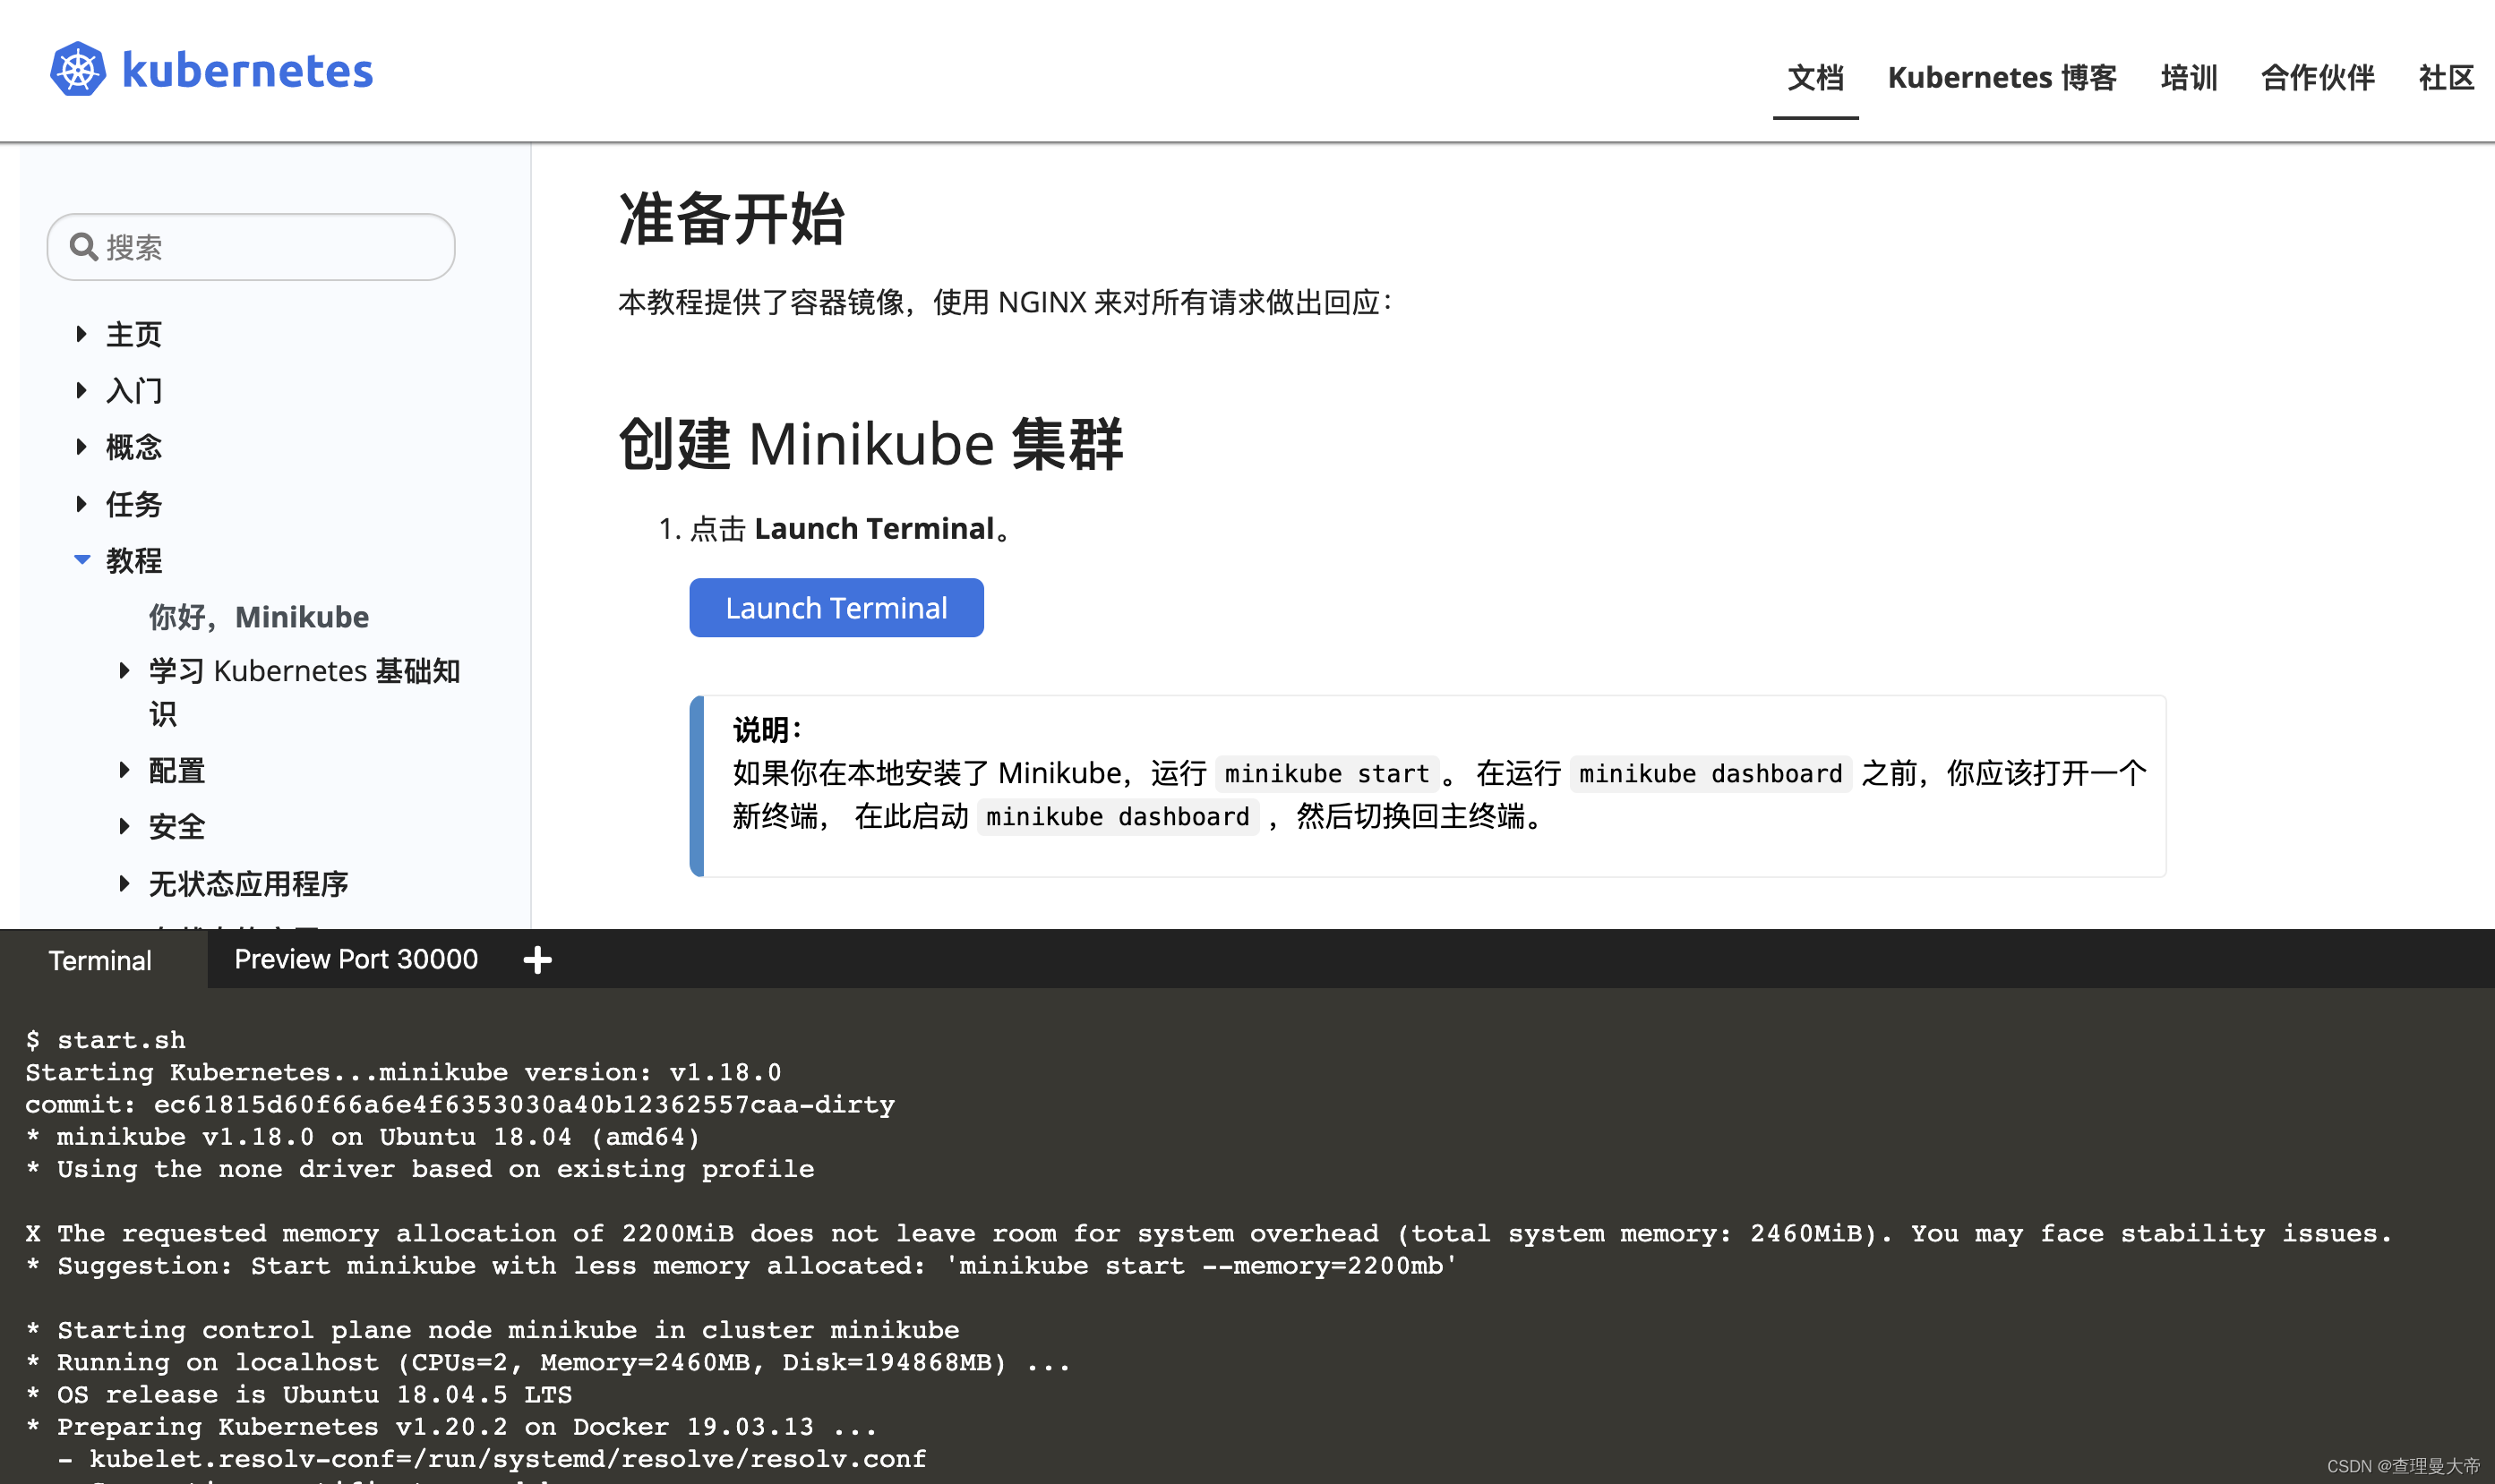The height and width of the screenshot is (1484, 2495).
Task: Open the Kubernetes 博客 navigation item
Action: pyautogui.click(x=2002, y=78)
